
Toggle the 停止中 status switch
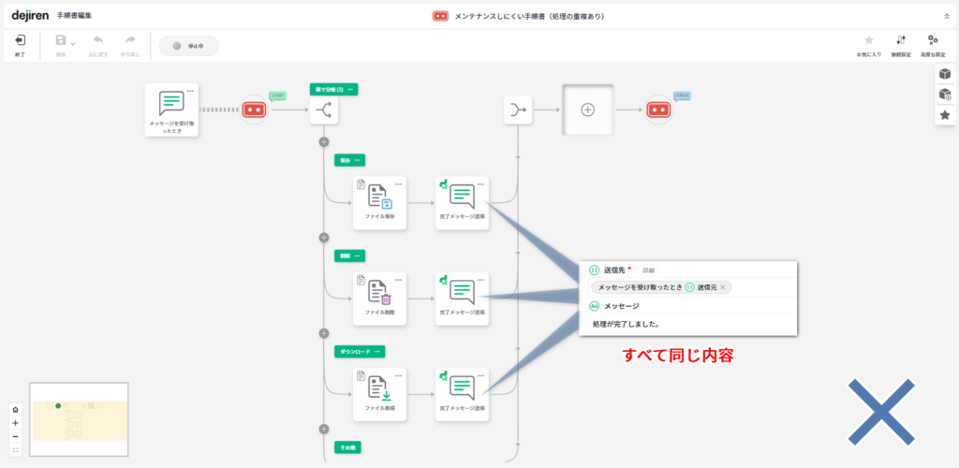(x=188, y=46)
